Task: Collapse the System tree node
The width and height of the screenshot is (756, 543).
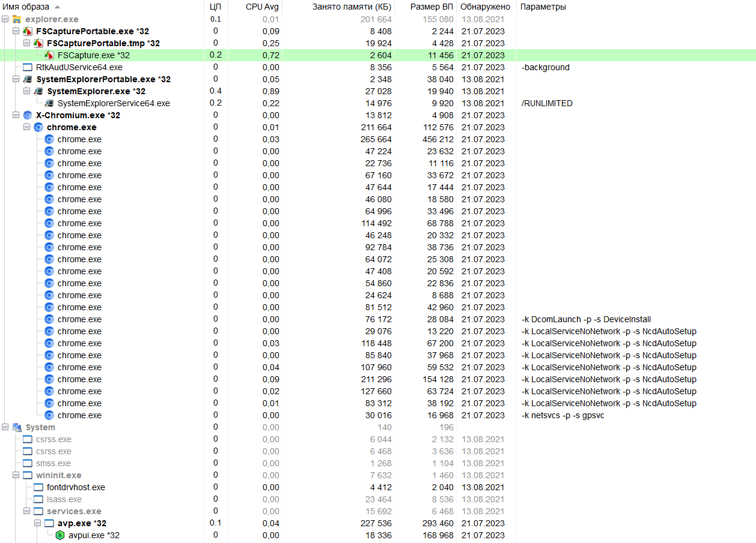Action: [x=5, y=427]
